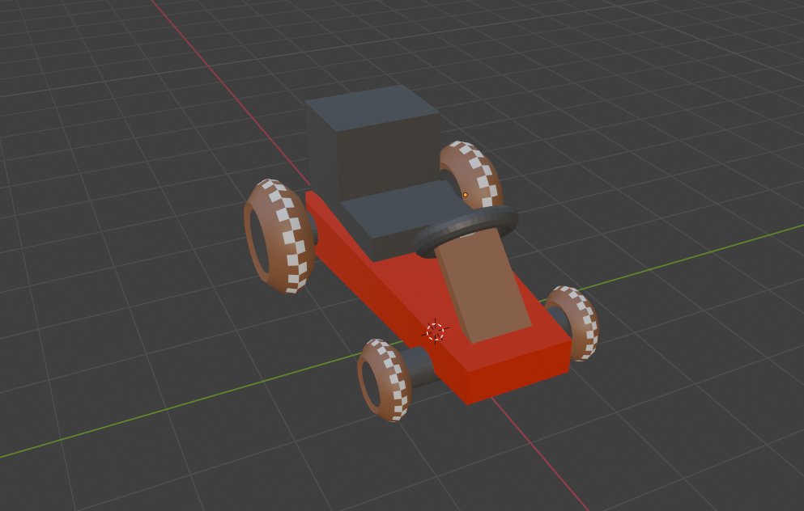Select the checkered front wheel nearest the camera
The width and height of the screenshot is (804, 511).
(x=385, y=379)
